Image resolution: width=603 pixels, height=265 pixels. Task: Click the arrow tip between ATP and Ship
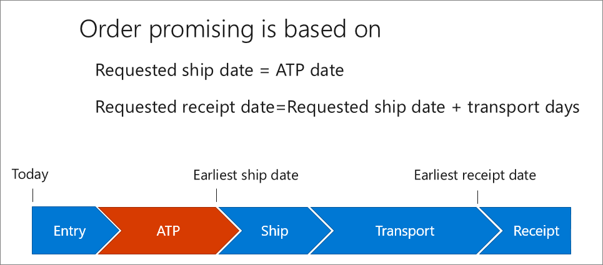point(239,231)
